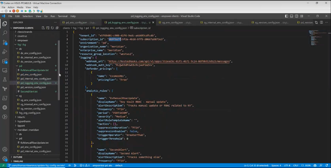
Task: Toggle the secondary sidebar layout icon
Action: pos(297,16)
